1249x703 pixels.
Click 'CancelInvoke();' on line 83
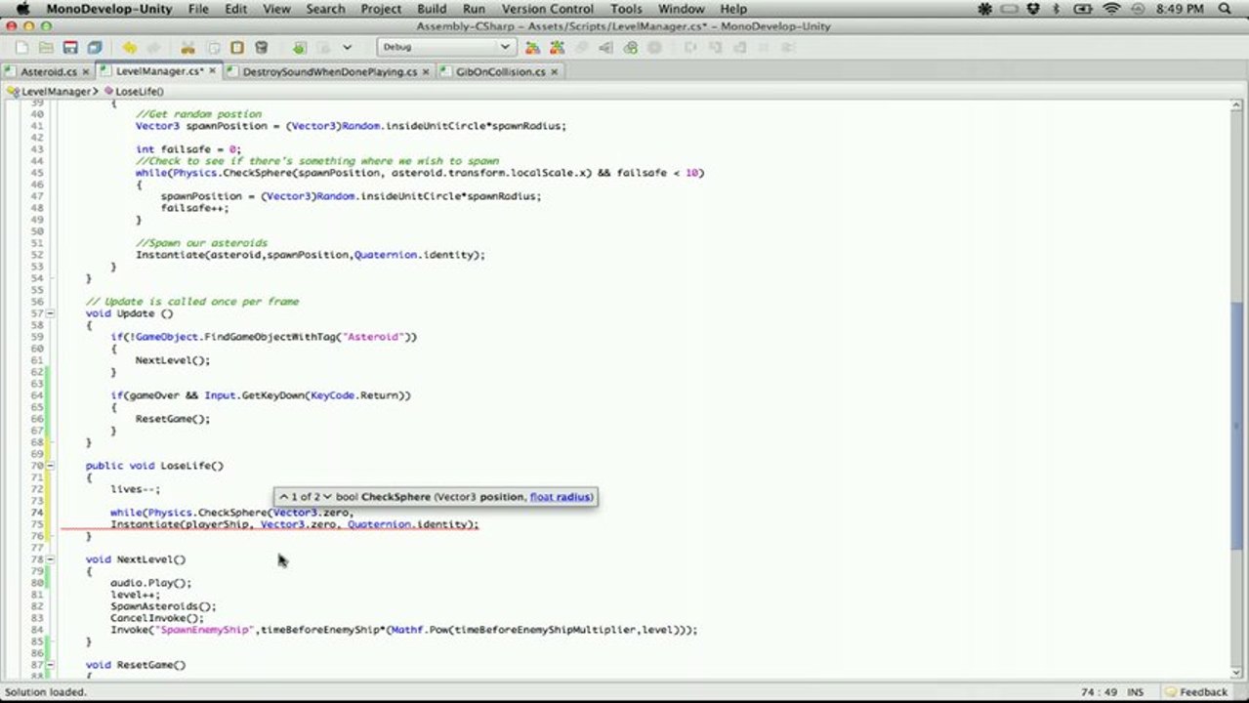click(157, 618)
